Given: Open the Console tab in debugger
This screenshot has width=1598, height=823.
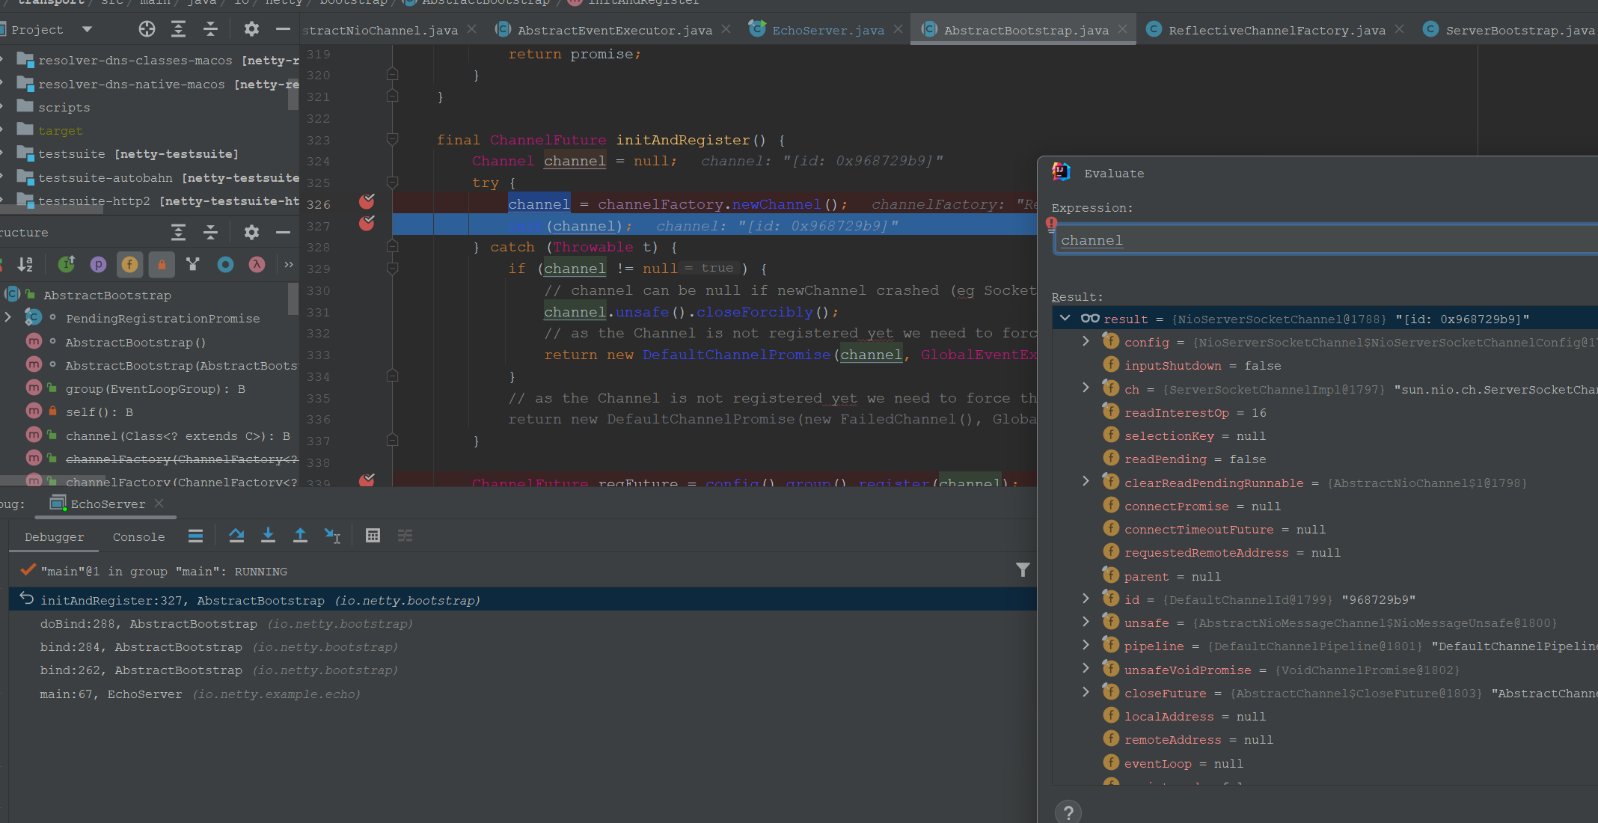Looking at the screenshot, I should point(138,537).
